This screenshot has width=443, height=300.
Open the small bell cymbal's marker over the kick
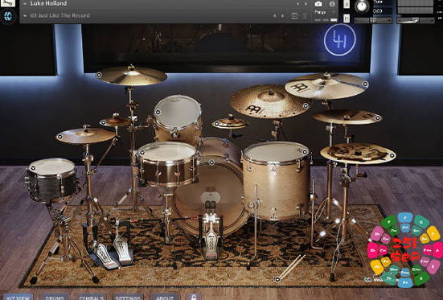216,124
